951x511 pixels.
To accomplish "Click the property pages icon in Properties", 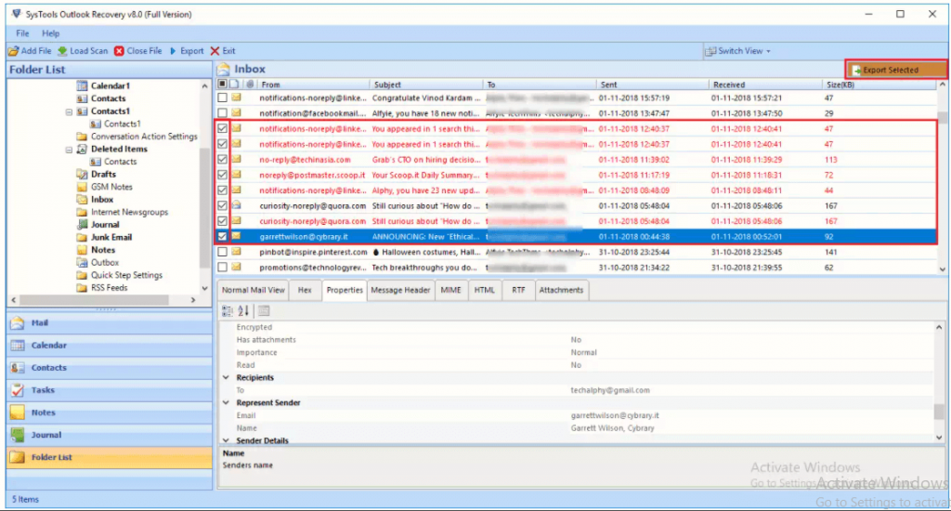I will pos(264,311).
